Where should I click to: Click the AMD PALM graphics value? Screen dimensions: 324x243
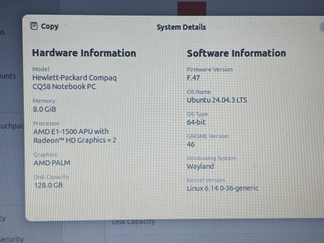[52, 163]
